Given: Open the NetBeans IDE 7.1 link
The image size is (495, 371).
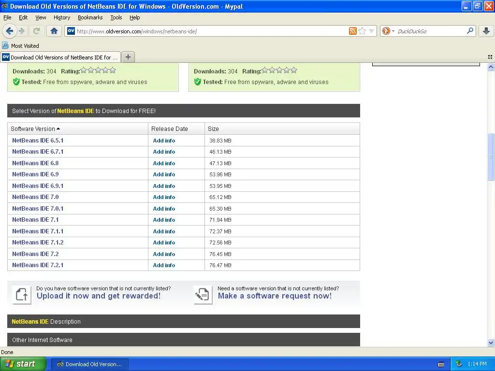Looking at the screenshot, I should click(x=35, y=220).
